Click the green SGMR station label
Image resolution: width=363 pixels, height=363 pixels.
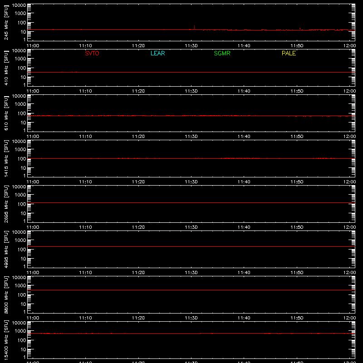(222, 53)
